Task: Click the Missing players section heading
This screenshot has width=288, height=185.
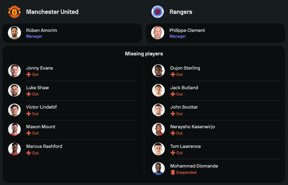Action: [144, 54]
